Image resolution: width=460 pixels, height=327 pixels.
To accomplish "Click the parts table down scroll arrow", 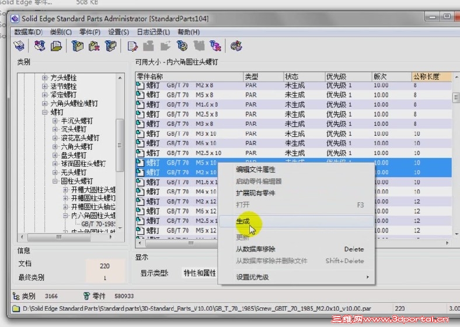I will tap(456, 234).
